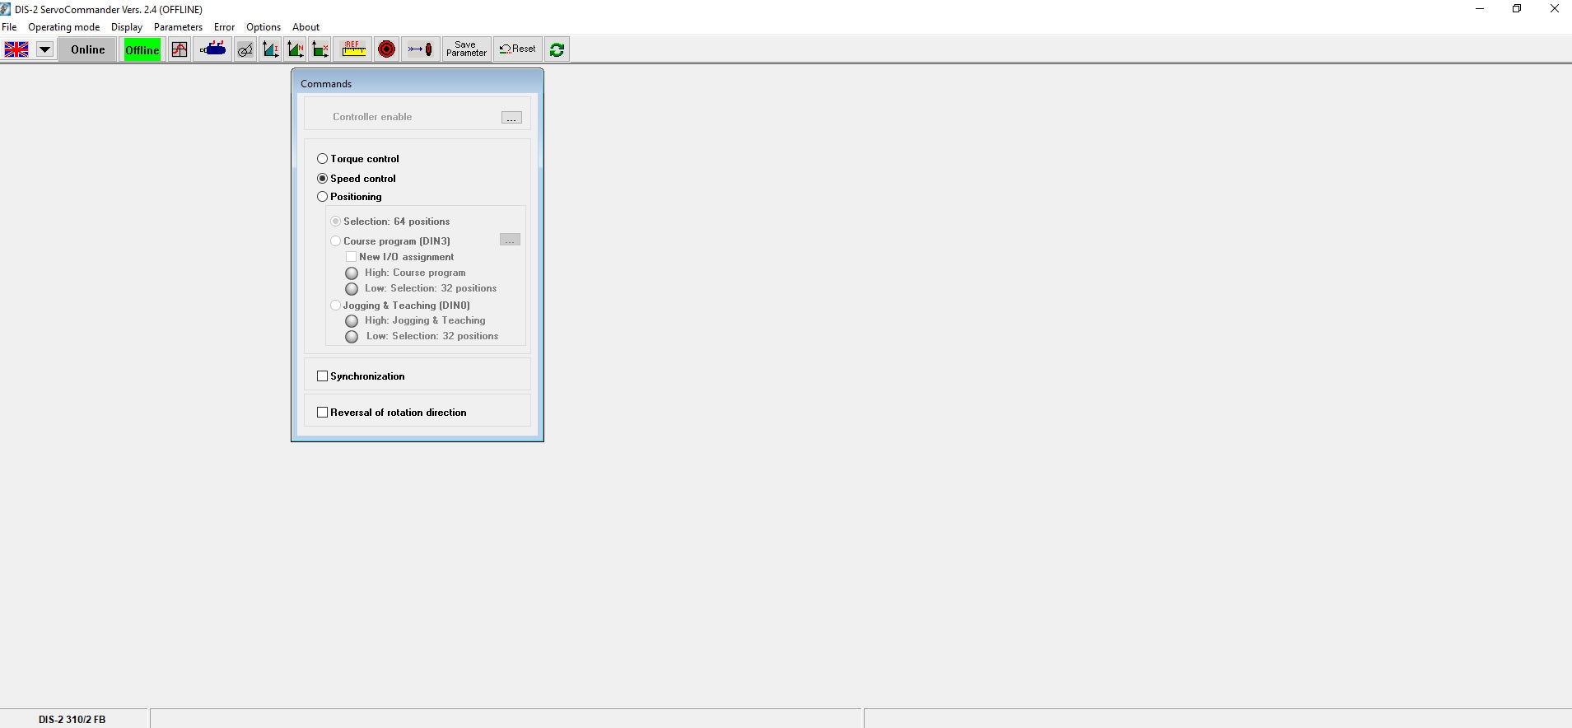Screen dimensions: 1572x728
Task: Open the Operating mode menu
Action: click(63, 27)
